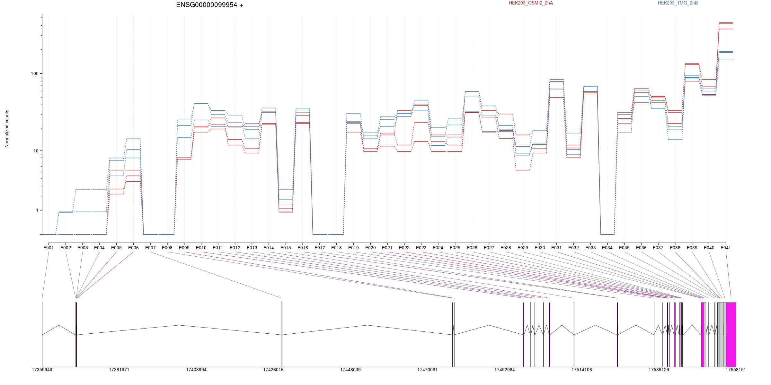Select exon label E007
Viewport: 771px width, 385px height.
coord(150,248)
